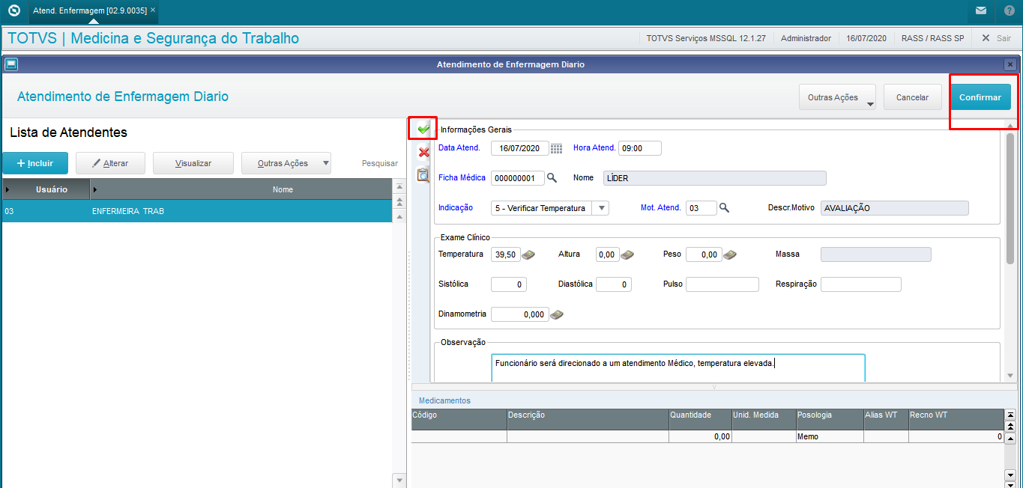This screenshot has width=1023, height=488.
Task: Click the Memo cell under Posologia
Action: (x=829, y=436)
